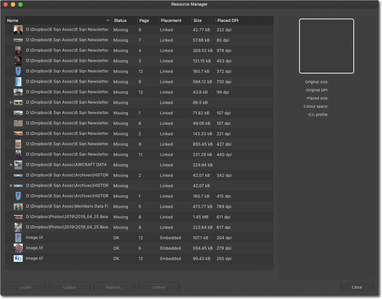Screen dimensions: 382x299
Task: Click the 224.94 kB size cell
Action: click(x=203, y=165)
